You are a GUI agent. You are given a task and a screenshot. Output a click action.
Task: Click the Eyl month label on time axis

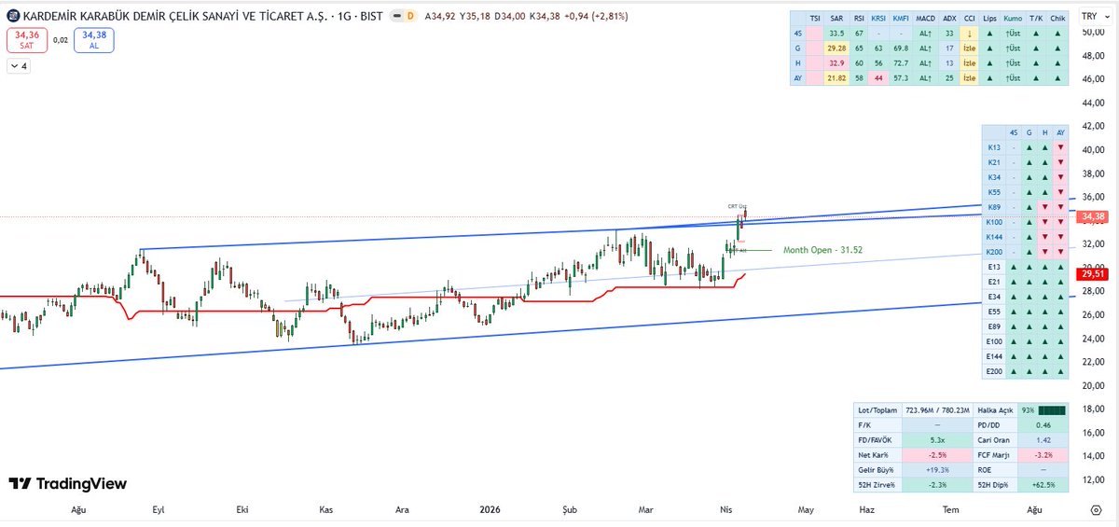pos(158,510)
